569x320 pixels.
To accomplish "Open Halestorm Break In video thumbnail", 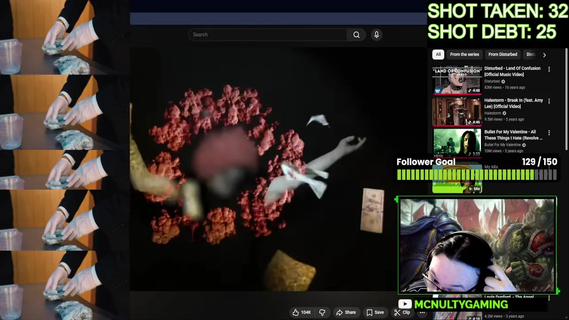I will pyautogui.click(x=457, y=112).
